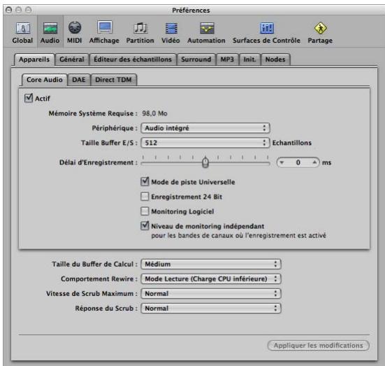Screen dimensions: 385x366
Task: Click the 98,0 Mo memory value
Action: 154,113
